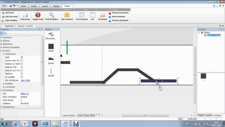225x127 pixels.
Task: Expand the Families subsection
Action: [4, 84]
